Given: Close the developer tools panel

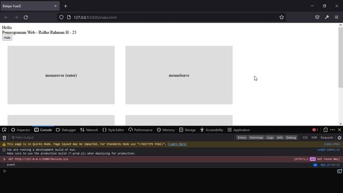Looking at the screenshot, I should coord(339,130).
